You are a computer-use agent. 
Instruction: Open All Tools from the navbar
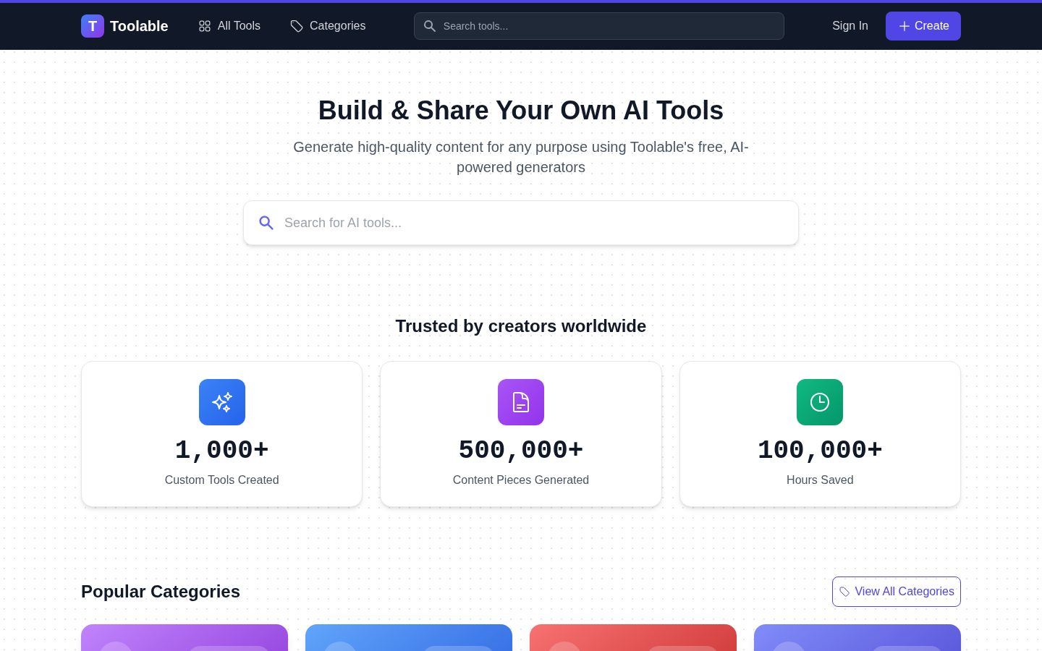(x=229, y=26)
